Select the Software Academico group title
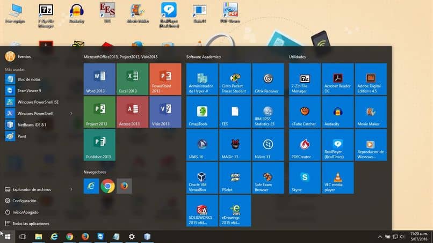Screen dimensions: 433x243 pyautogui.click(x=203, y=57)
